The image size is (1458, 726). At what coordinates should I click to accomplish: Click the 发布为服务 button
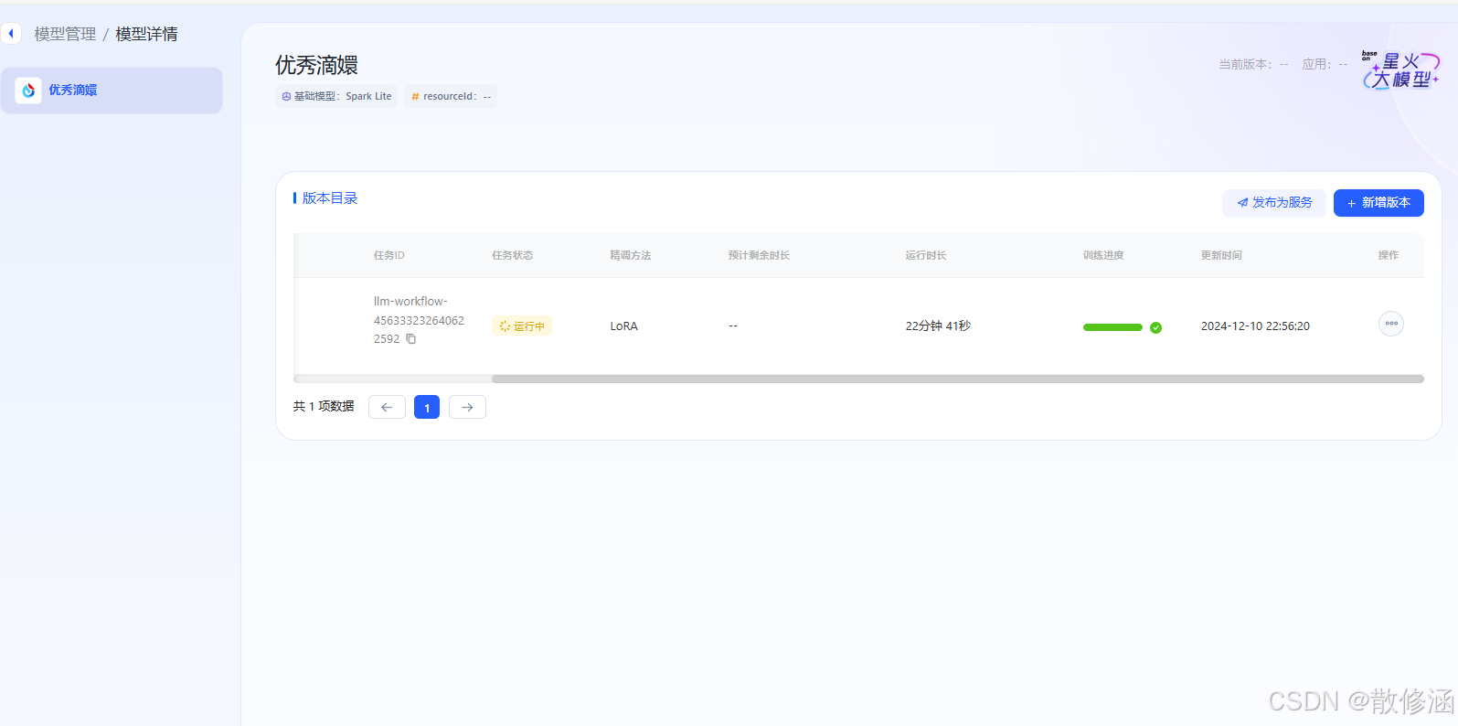pos(1274,203)
